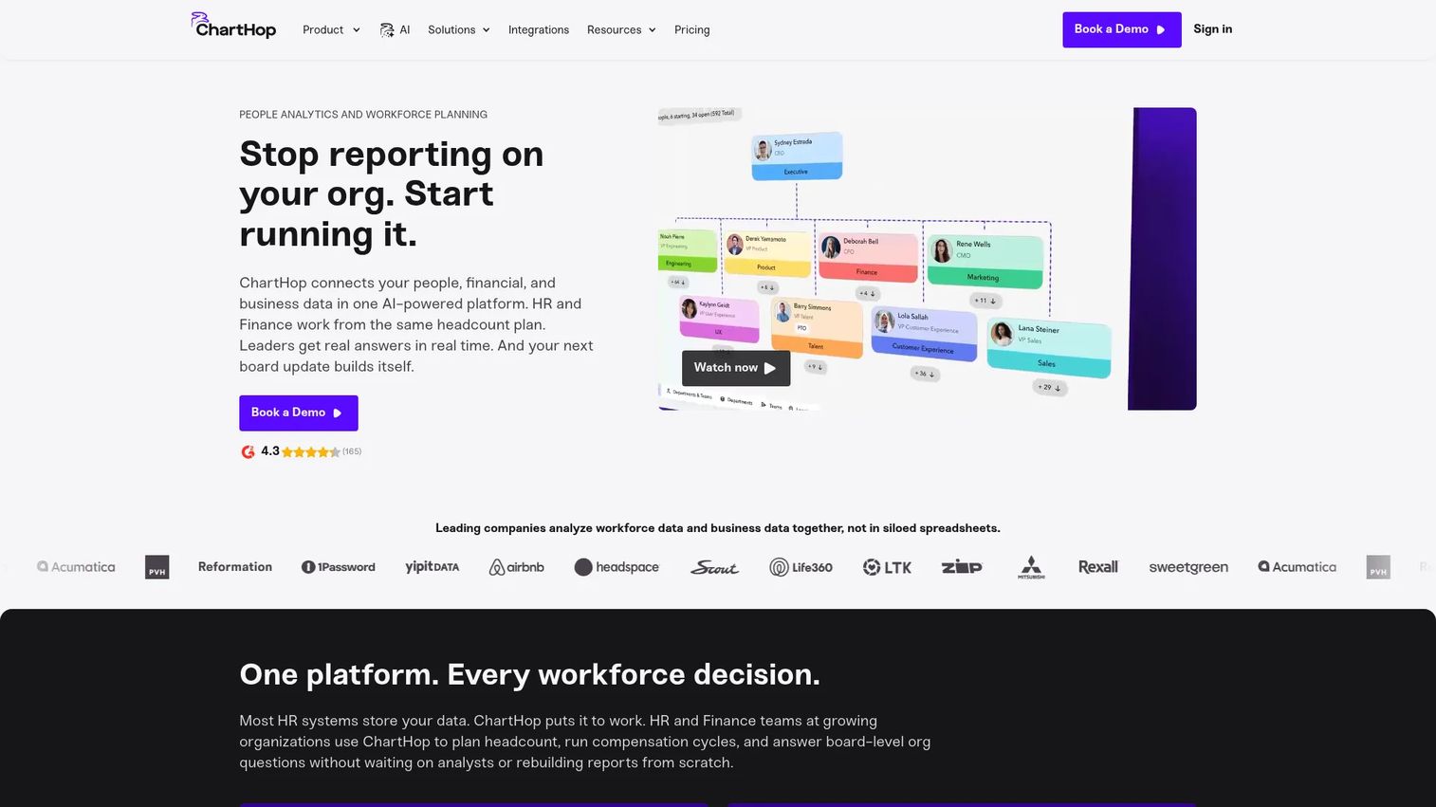
Task: Click the headspace logo
Action: click(617, 567)
